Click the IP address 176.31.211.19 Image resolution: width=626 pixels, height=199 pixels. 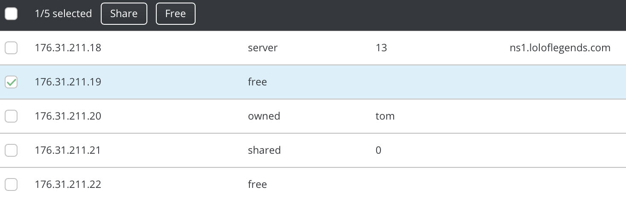tap(68, 82)
